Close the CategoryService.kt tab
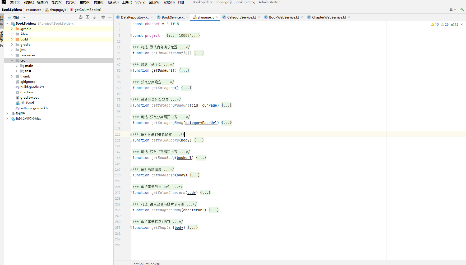466x265 pixels. point(259,17)
